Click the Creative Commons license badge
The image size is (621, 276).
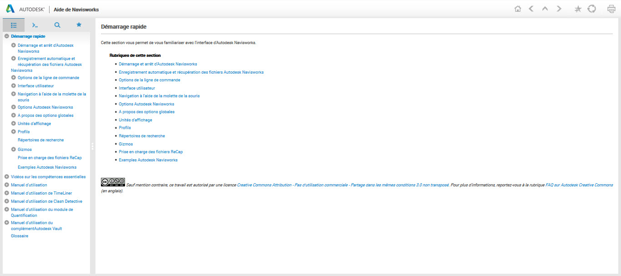113,182
